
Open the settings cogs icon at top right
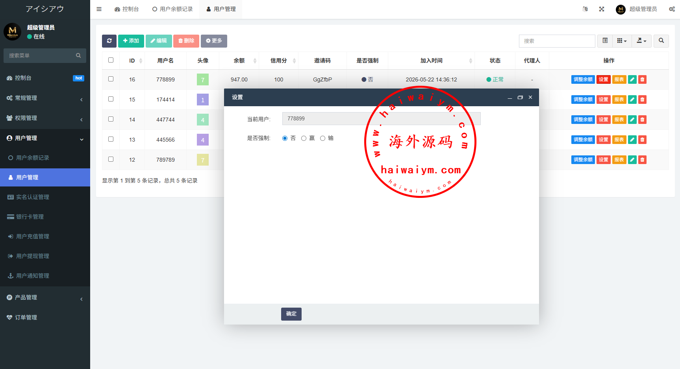[x=672, y=9]
